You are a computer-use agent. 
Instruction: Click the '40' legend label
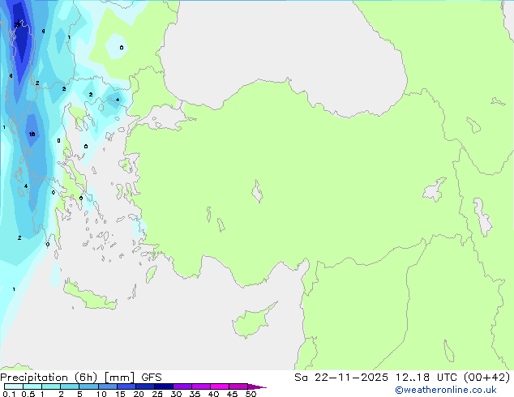[x=213, y=394]
